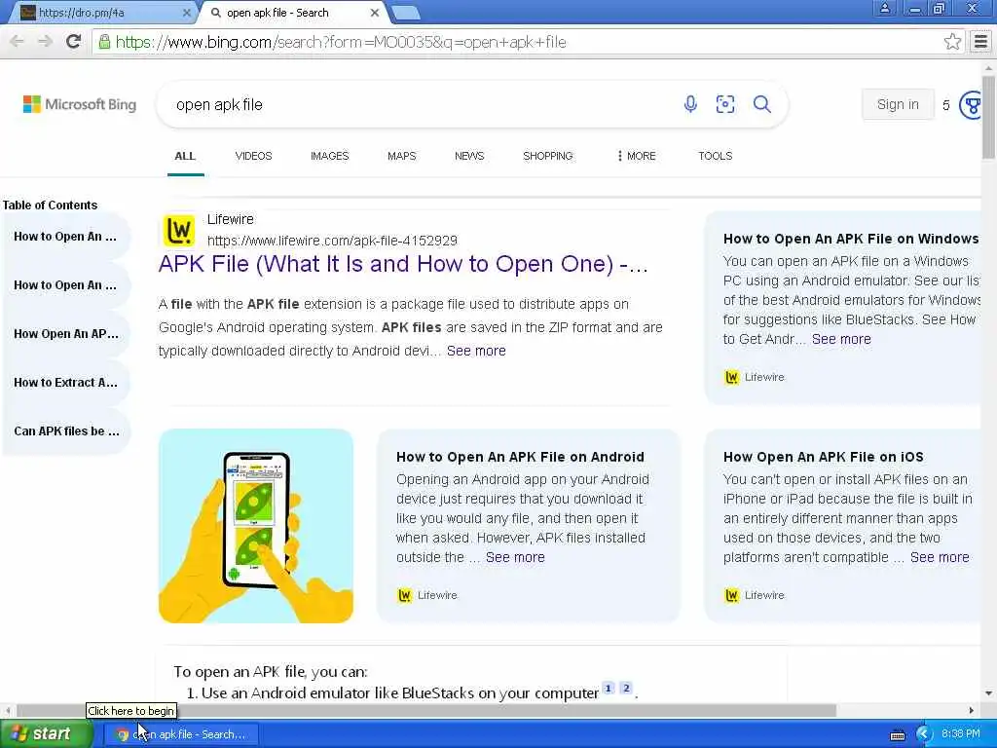
Task: Bookmark this page with the star icon
Action: coord(952,42)
